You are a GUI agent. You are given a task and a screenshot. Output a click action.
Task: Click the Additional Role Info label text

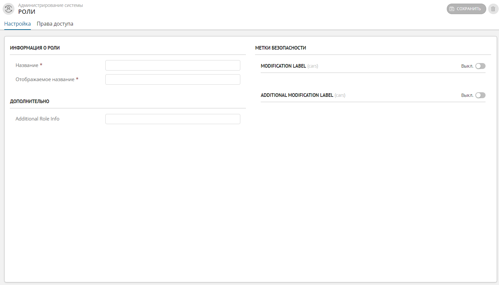pos(37,119)
